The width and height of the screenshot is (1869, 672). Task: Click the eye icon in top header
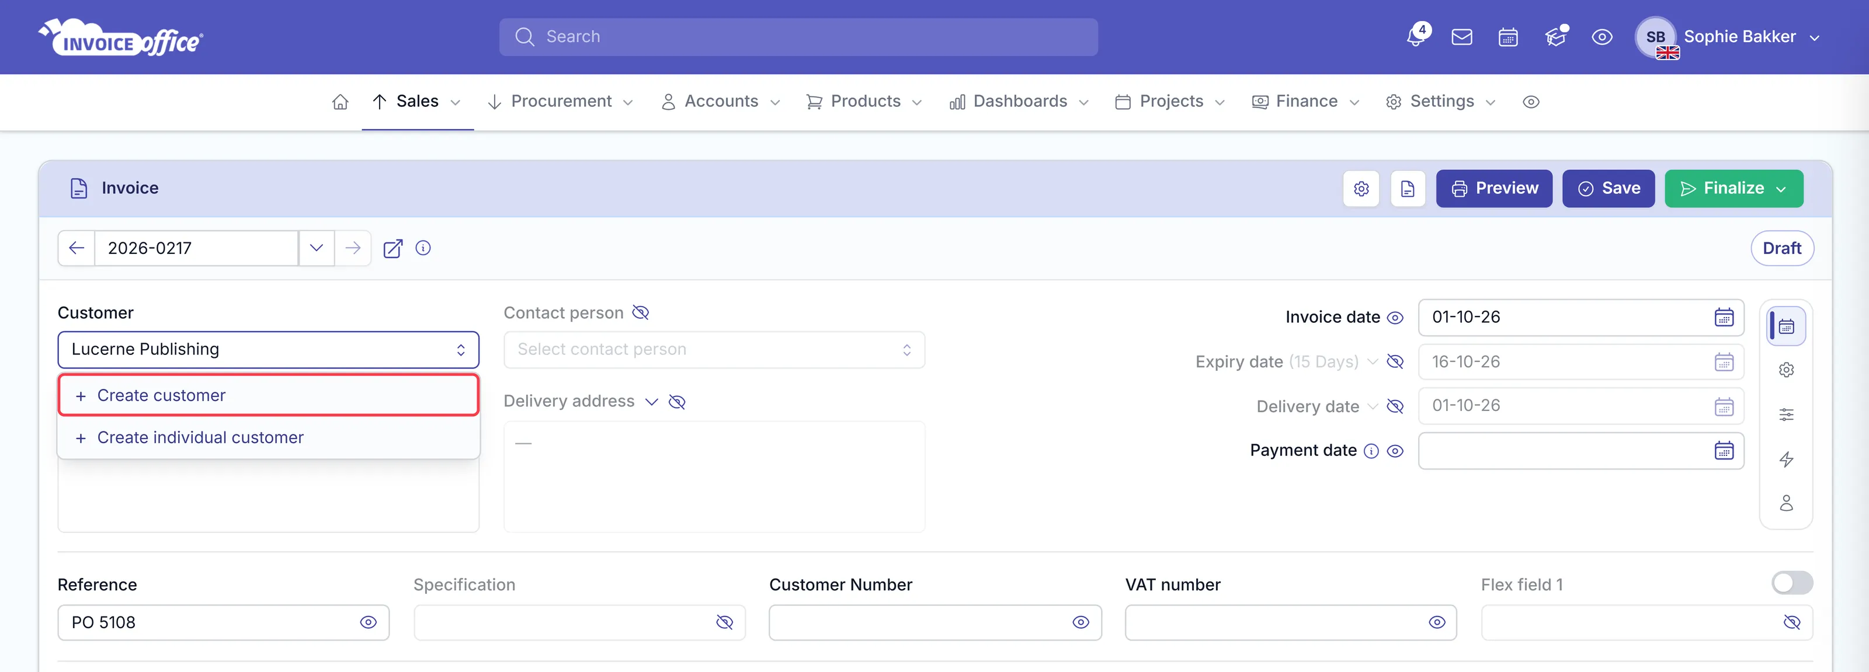(1601, 37)
